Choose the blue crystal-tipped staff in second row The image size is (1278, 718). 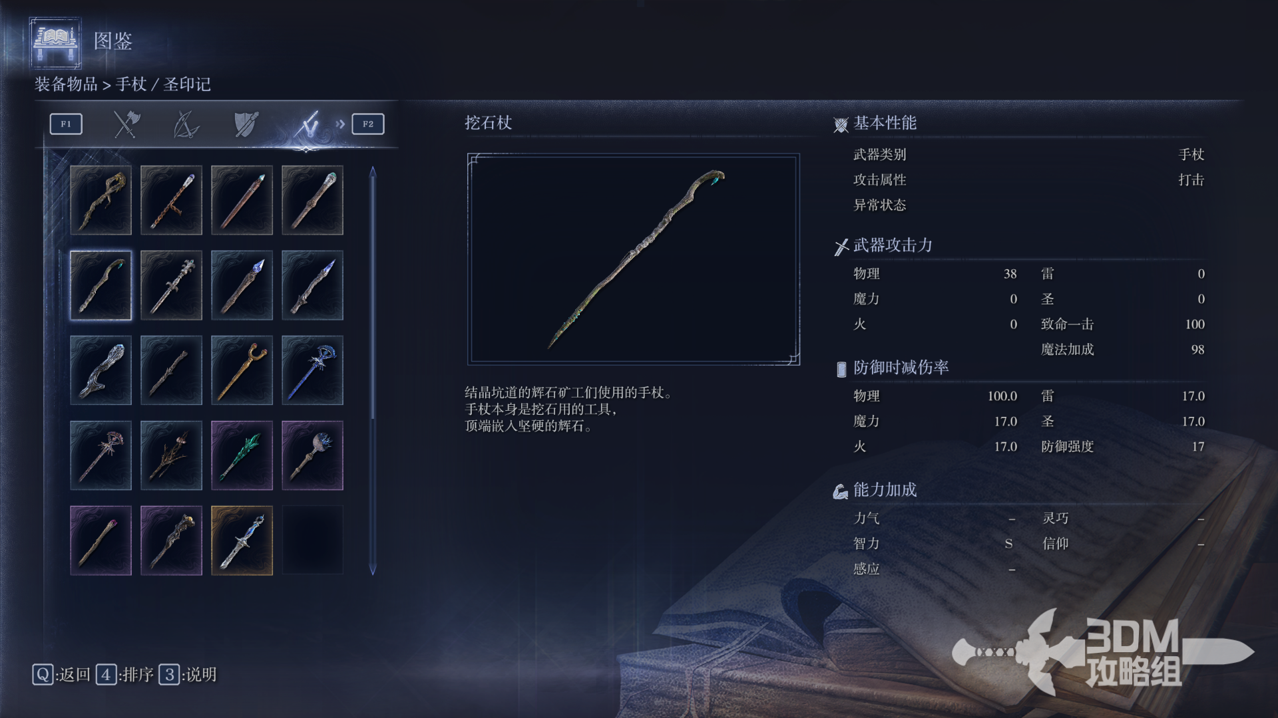tap(242, 285)
